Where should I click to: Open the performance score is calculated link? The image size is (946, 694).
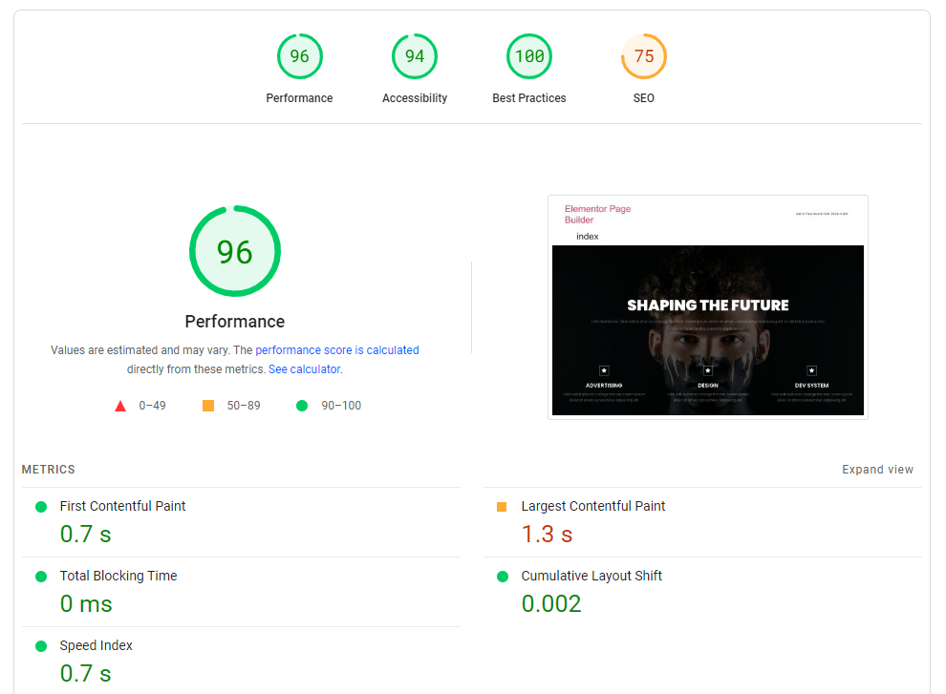(x=336, y=350)
